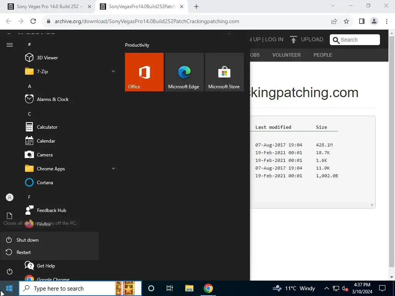Expand the Start menu hamburger
The height and width of the screenshot is (296, 395).
[x=10, y=45]
